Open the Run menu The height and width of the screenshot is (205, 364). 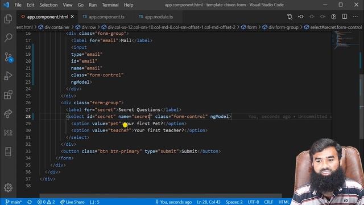pyautogui.click(x=93, y=5)
